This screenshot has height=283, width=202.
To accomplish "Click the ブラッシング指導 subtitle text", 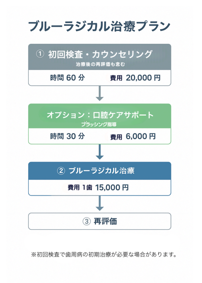I will click(99, 125).
